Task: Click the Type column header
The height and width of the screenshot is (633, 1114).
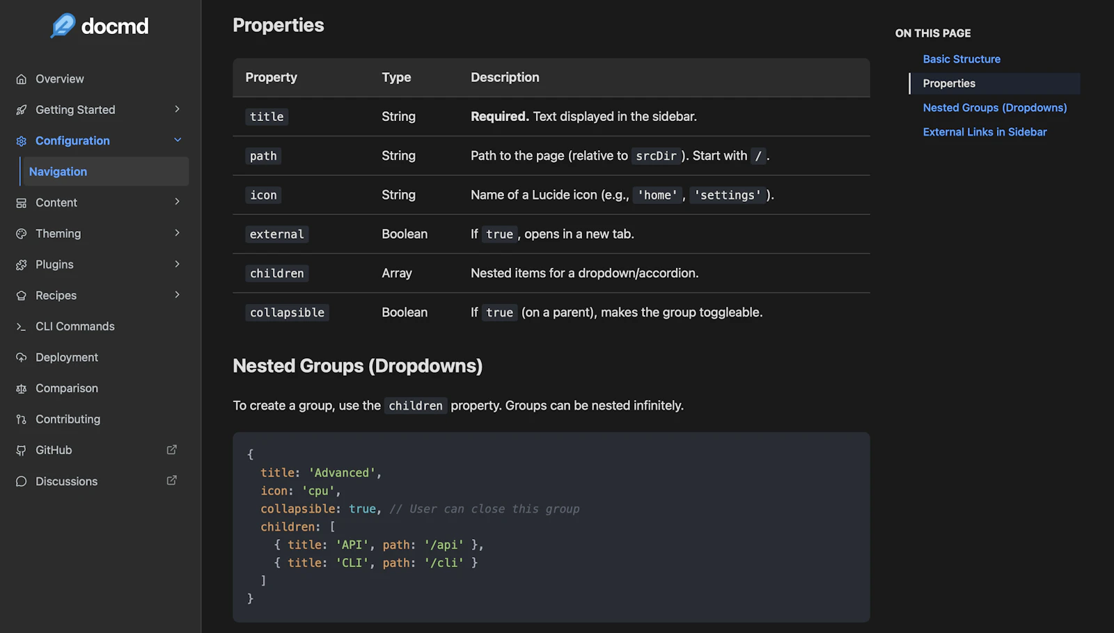Action: [396, 77]
